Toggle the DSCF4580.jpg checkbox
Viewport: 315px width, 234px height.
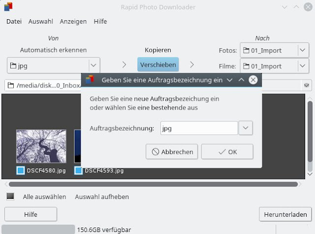point(21,170)
